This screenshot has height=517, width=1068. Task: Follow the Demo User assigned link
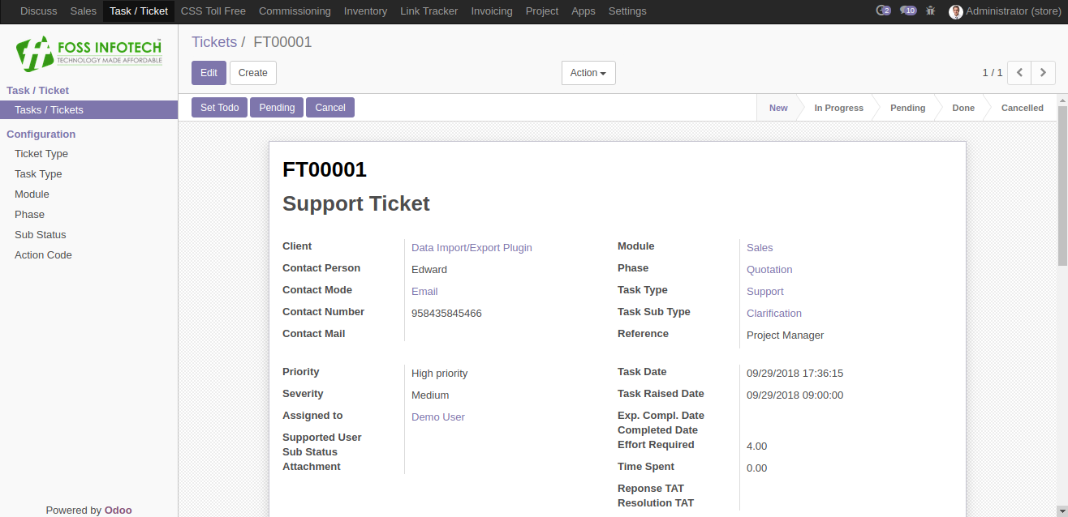(x=438, y=417)
